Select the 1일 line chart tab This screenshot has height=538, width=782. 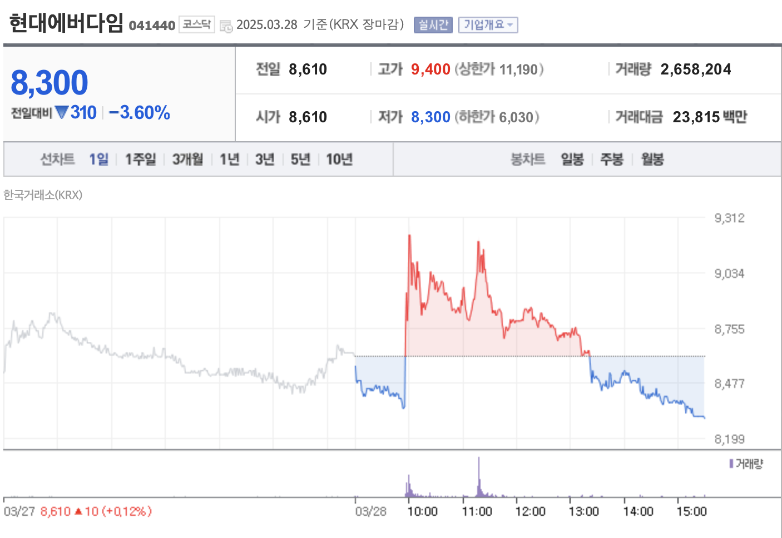pyautogui.click(x=99, y=160)
